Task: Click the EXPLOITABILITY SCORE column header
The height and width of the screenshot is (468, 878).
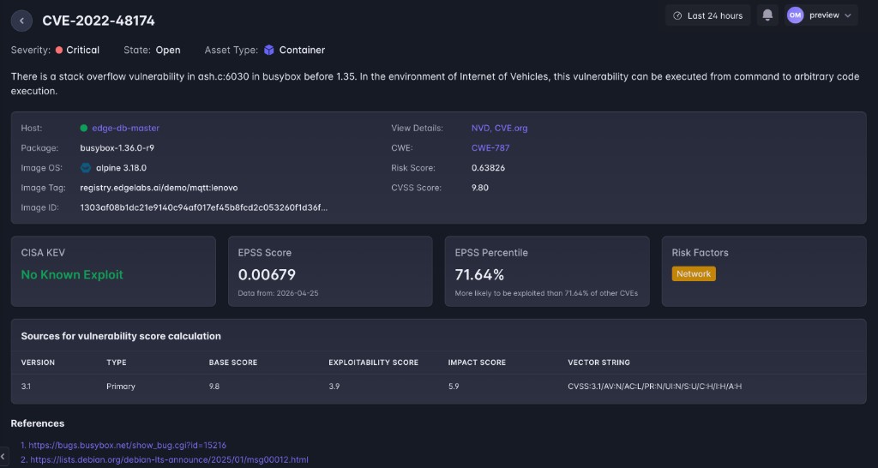Action: [x=374, y=363]
